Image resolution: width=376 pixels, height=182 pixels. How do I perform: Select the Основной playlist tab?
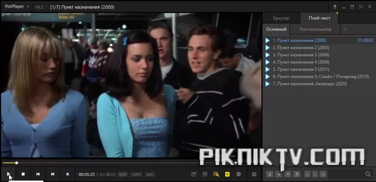(276, 29)
